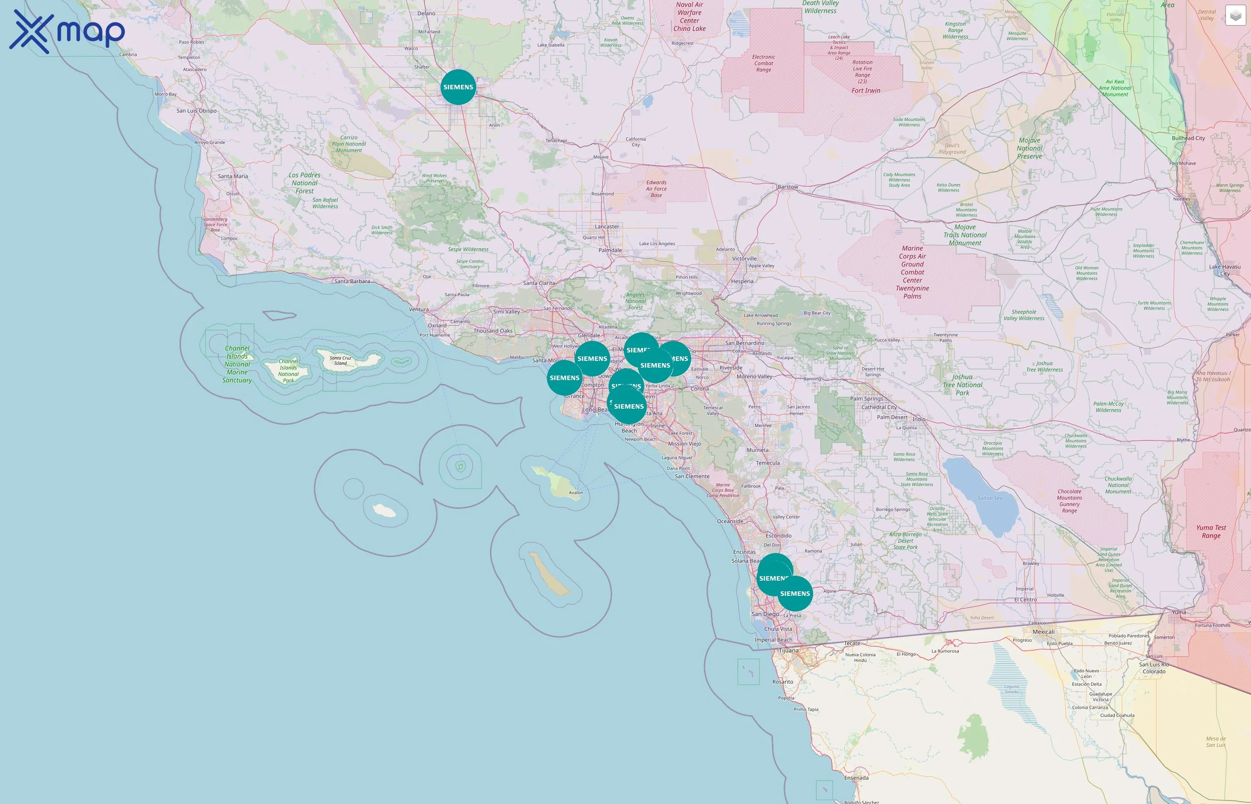1251x804 pixels.
Task: Click the SIEMENS marker near Yorba Linda
Action: click(x=655, y=365)
